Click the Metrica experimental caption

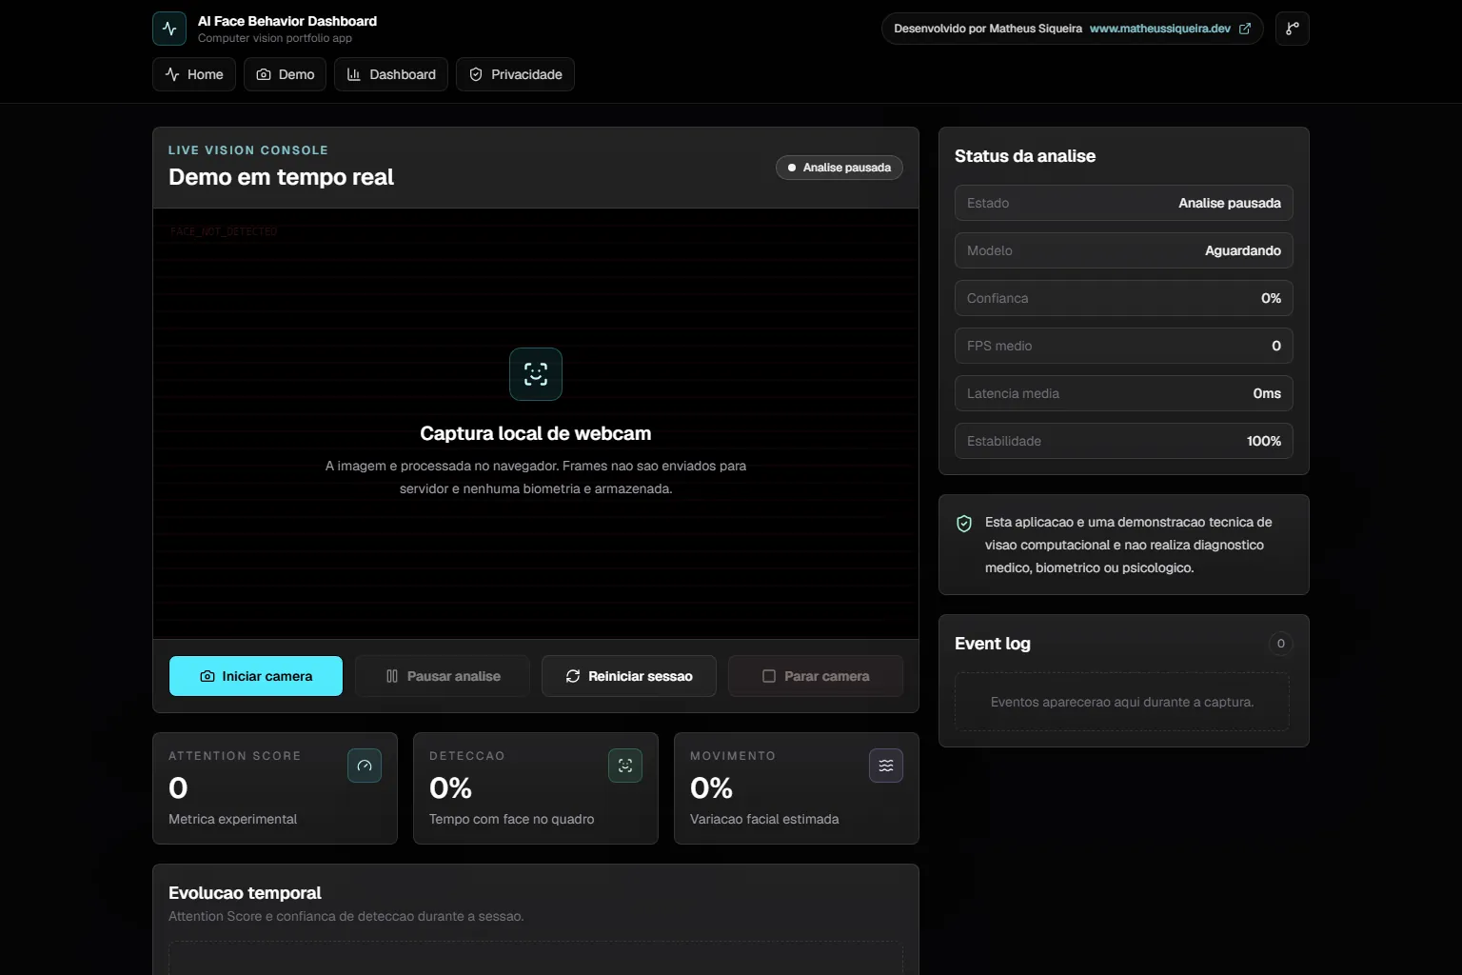[x=232, y=819]
